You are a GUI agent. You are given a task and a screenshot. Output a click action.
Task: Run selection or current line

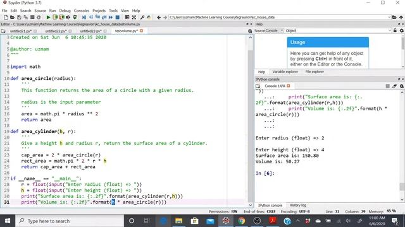click(68, 17)
